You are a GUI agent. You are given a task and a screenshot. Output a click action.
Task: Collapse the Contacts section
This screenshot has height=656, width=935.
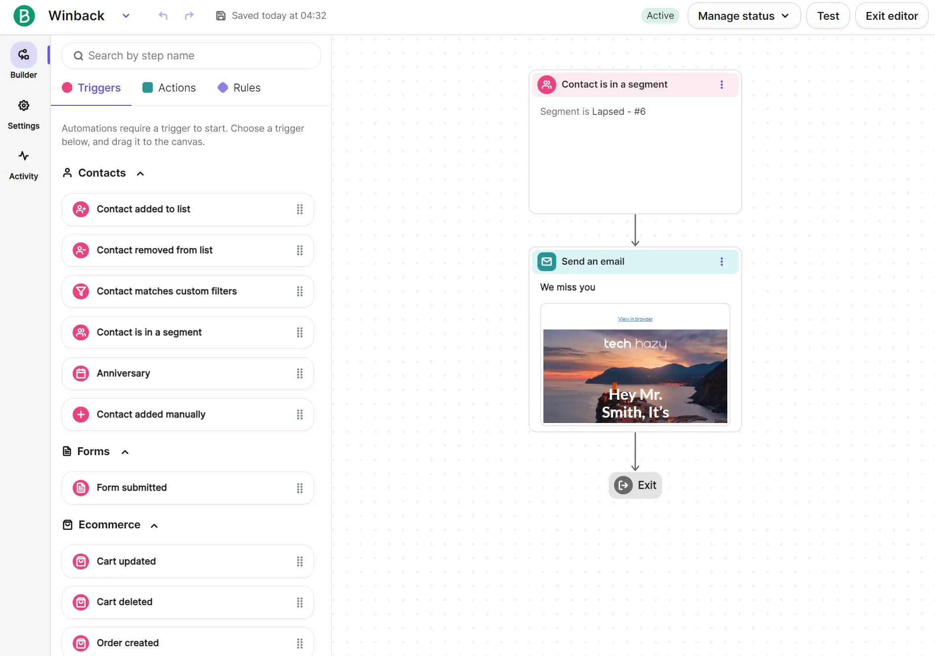click(140, 174)
